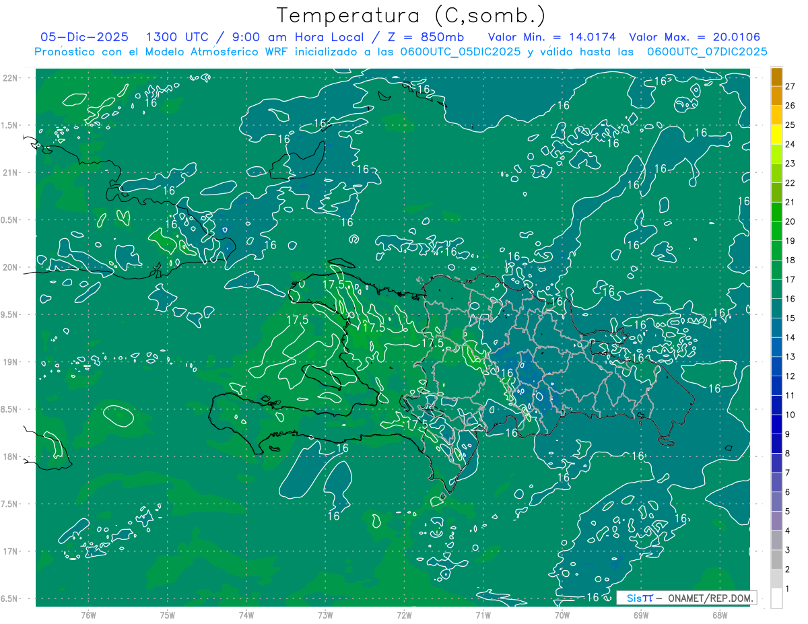Click the "Valor Max. = 20.0106" readout
This screenshot has height=624, width=808.
point(695,37)
